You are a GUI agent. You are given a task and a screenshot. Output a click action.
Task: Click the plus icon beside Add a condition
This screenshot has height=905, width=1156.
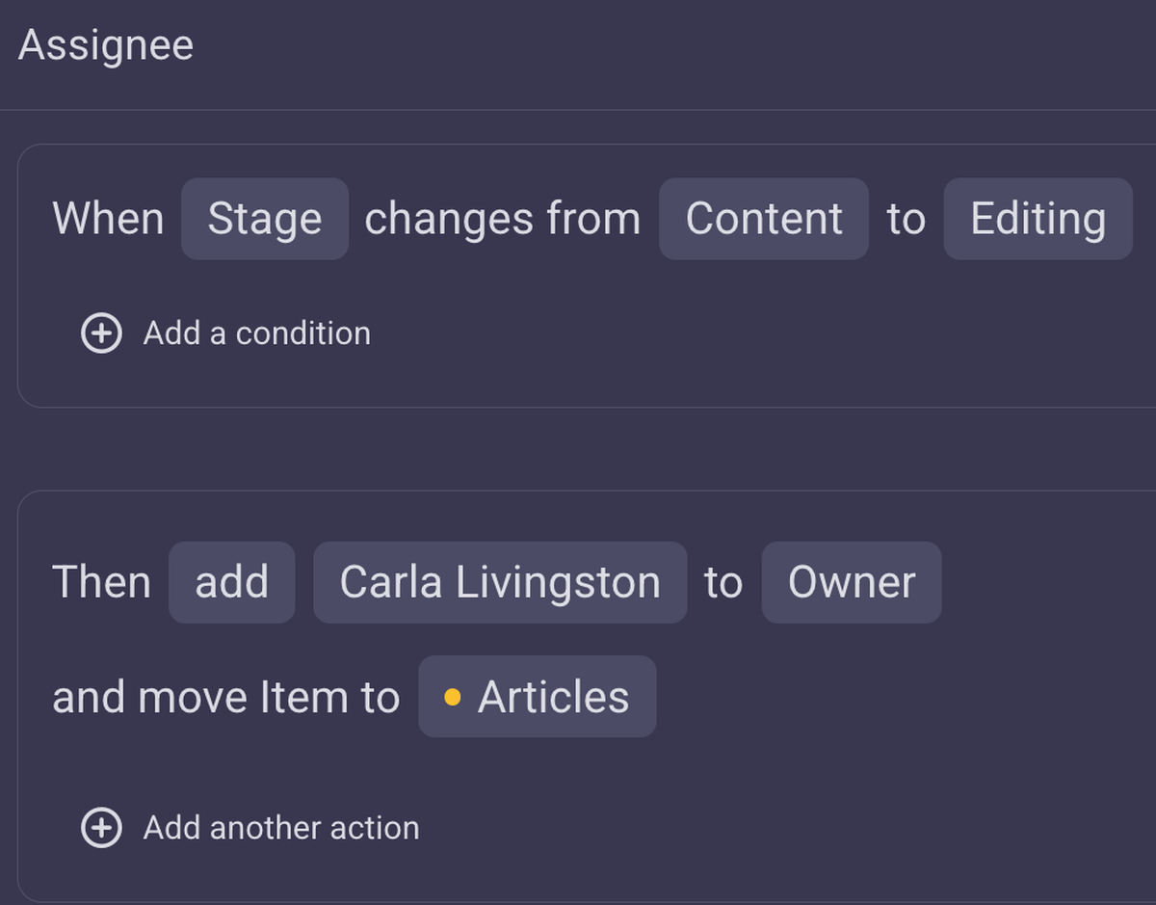[100, 333]
